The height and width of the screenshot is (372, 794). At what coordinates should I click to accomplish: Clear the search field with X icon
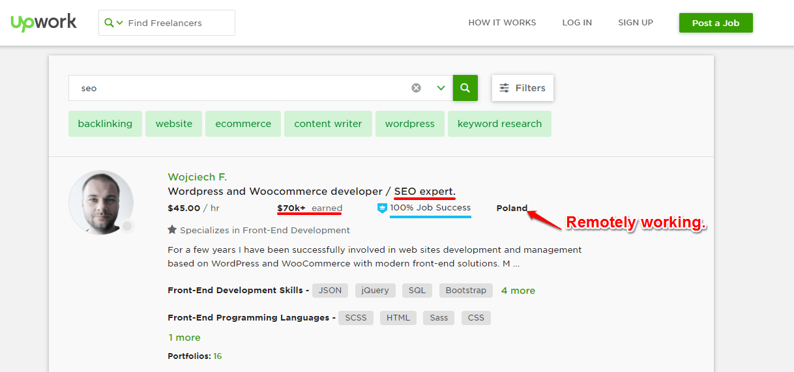416,88
